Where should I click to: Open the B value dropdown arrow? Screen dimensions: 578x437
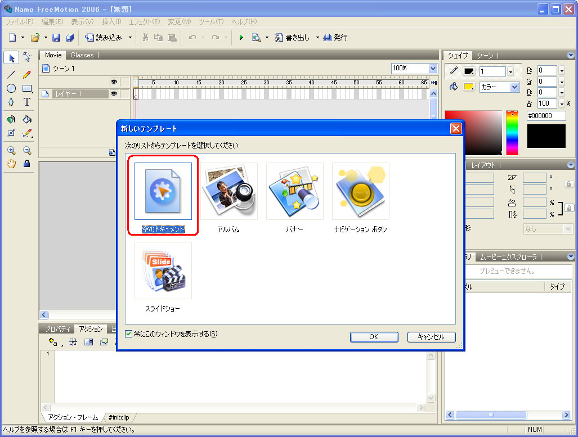tap(562, 92)
